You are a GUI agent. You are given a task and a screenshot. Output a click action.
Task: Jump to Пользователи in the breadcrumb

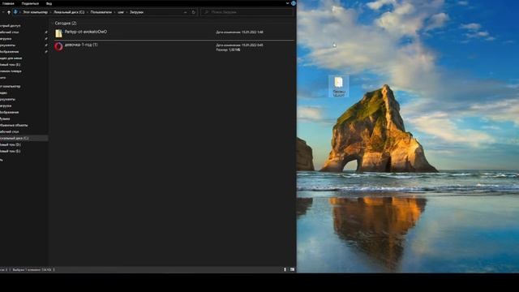coord(101,12)
